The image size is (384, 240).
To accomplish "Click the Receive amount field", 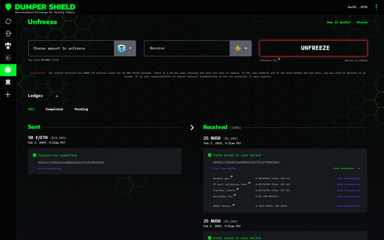I will click(187, 48).
